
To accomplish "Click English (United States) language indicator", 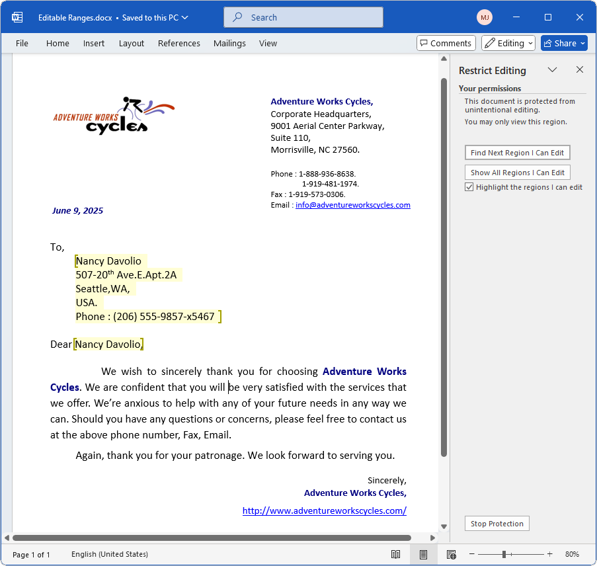I will pos(110,554).
